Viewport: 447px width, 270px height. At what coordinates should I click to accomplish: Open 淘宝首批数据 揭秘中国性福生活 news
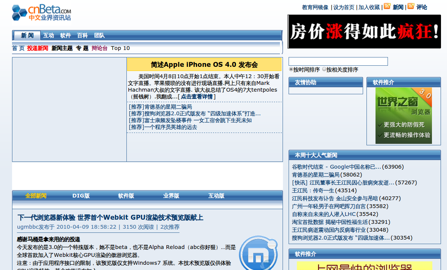click(330, 222)
